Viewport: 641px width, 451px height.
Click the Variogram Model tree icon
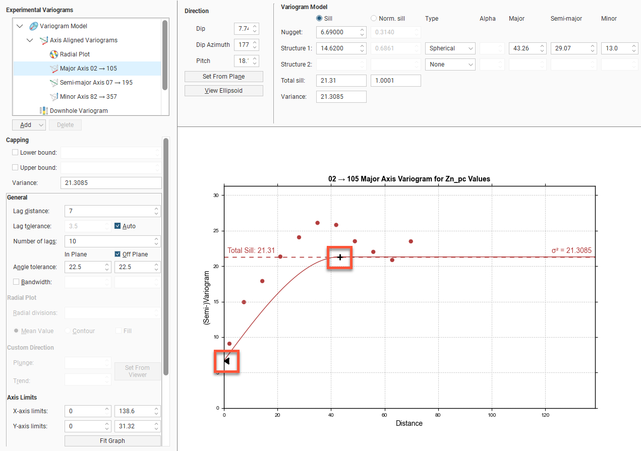pos(34,26)
